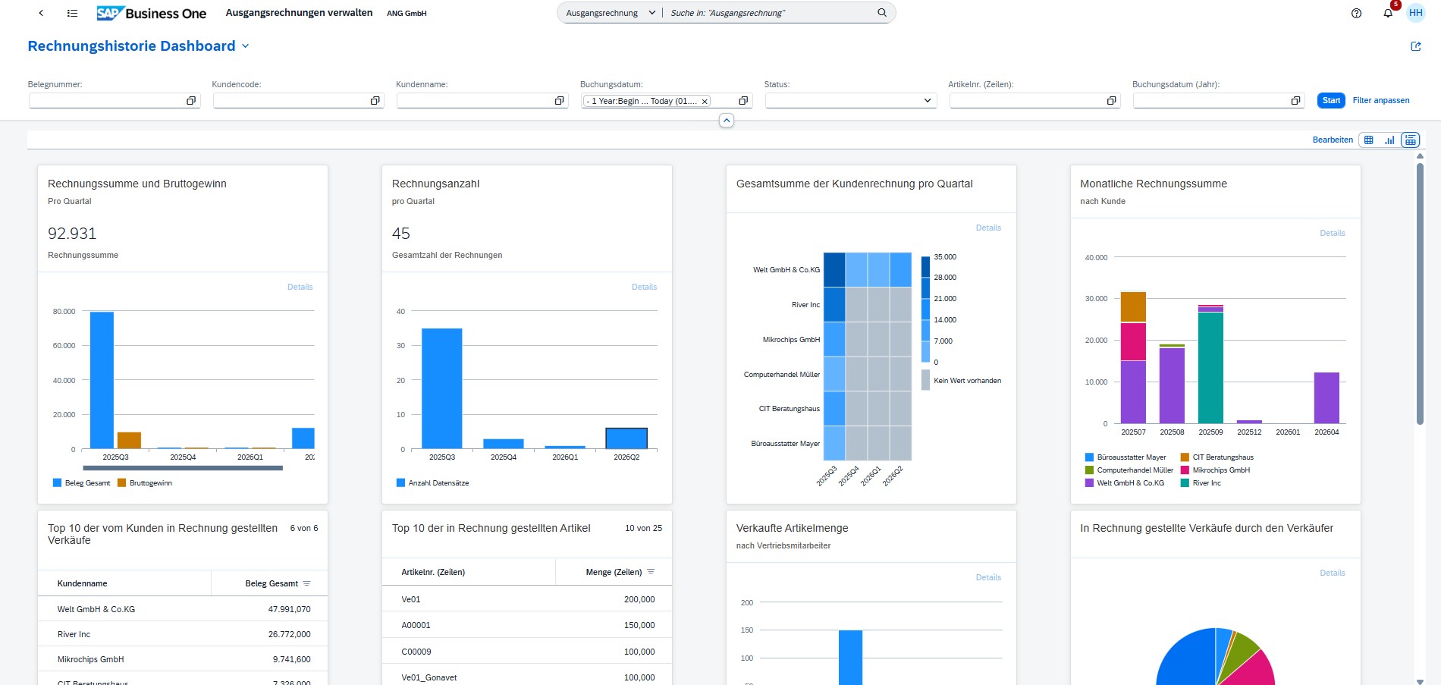
Task: Open the help question mark icon
Action: (x=1356, y=13)
